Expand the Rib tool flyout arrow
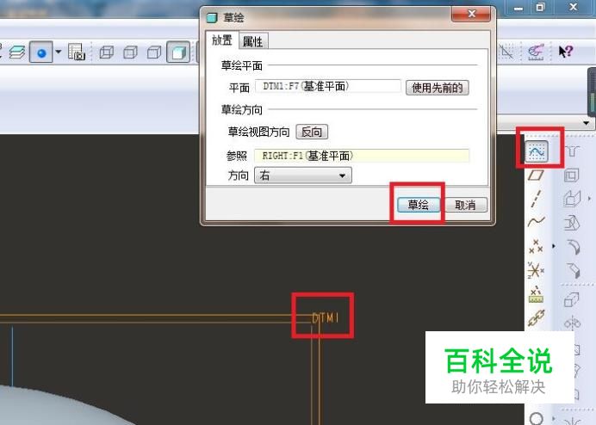The width and height of the screenshot is (596, 425). click(x=589, y=198)
